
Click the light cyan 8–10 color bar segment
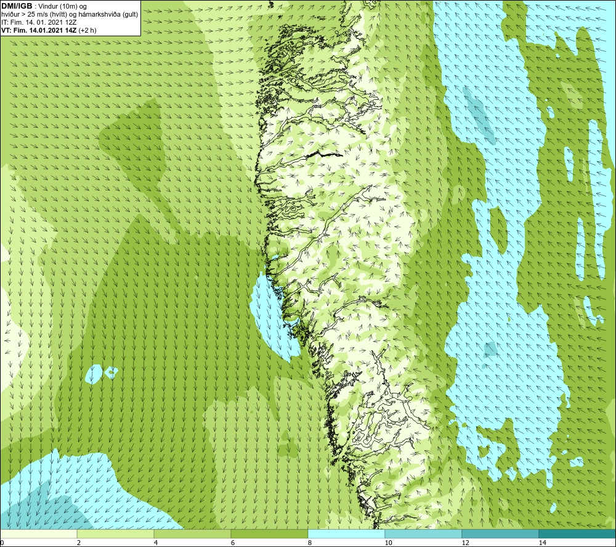[346, 534]
